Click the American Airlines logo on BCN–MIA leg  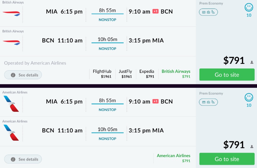pos(11,132)
